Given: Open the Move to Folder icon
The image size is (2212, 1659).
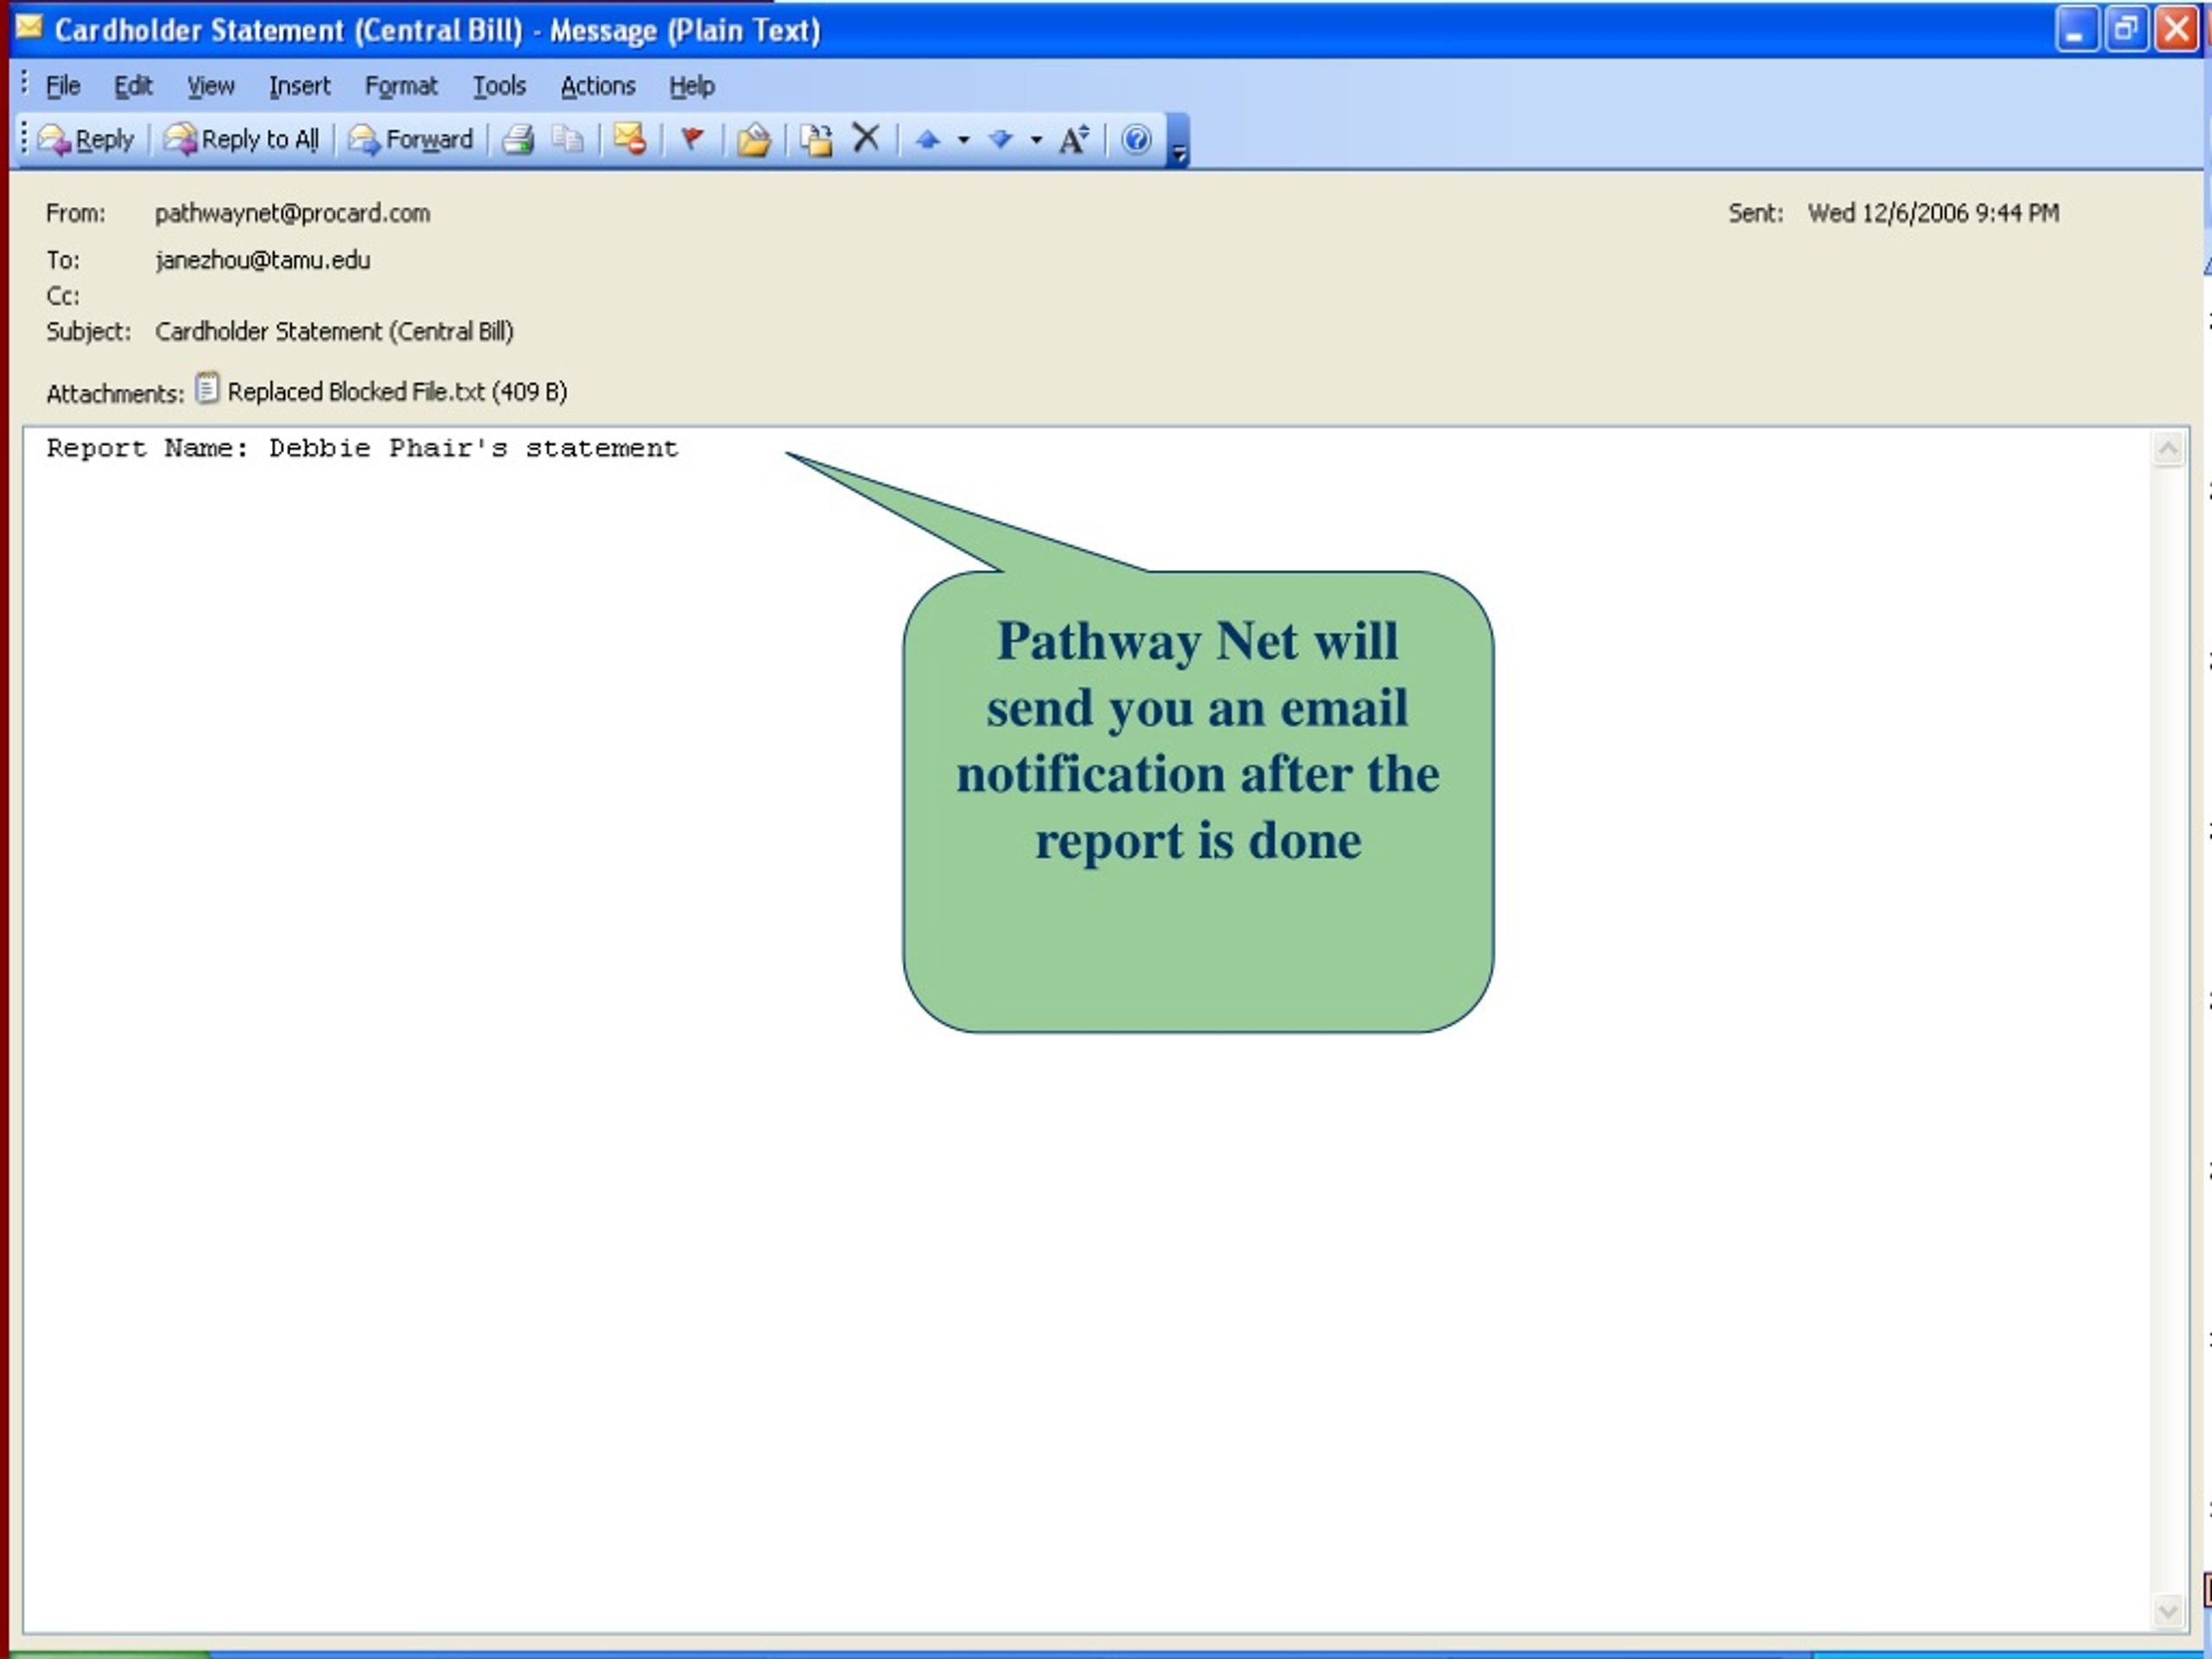Looking at the screenshot, I should tap(754, 139).
